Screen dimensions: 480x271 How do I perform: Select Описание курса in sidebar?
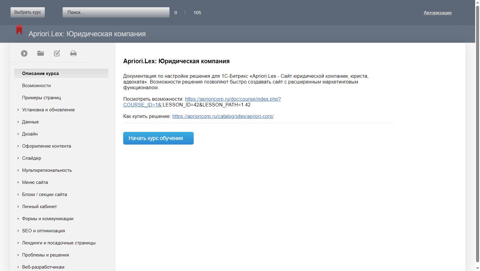click(61, 73)
